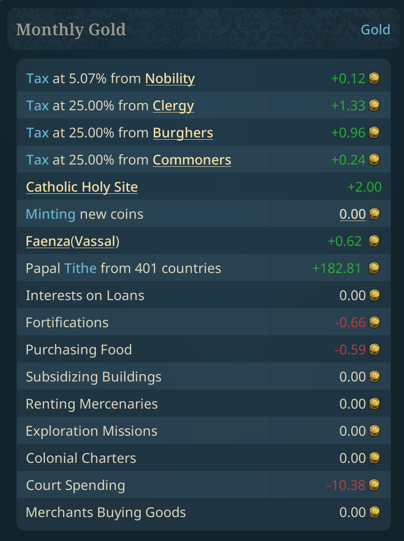Click the coin icon on the Commoners tax row

click(x=374, y=159)
